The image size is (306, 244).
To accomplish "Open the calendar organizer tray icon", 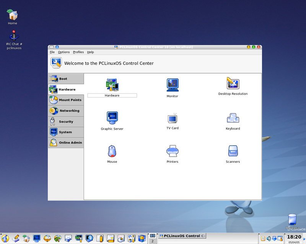I will coord(280,238).
